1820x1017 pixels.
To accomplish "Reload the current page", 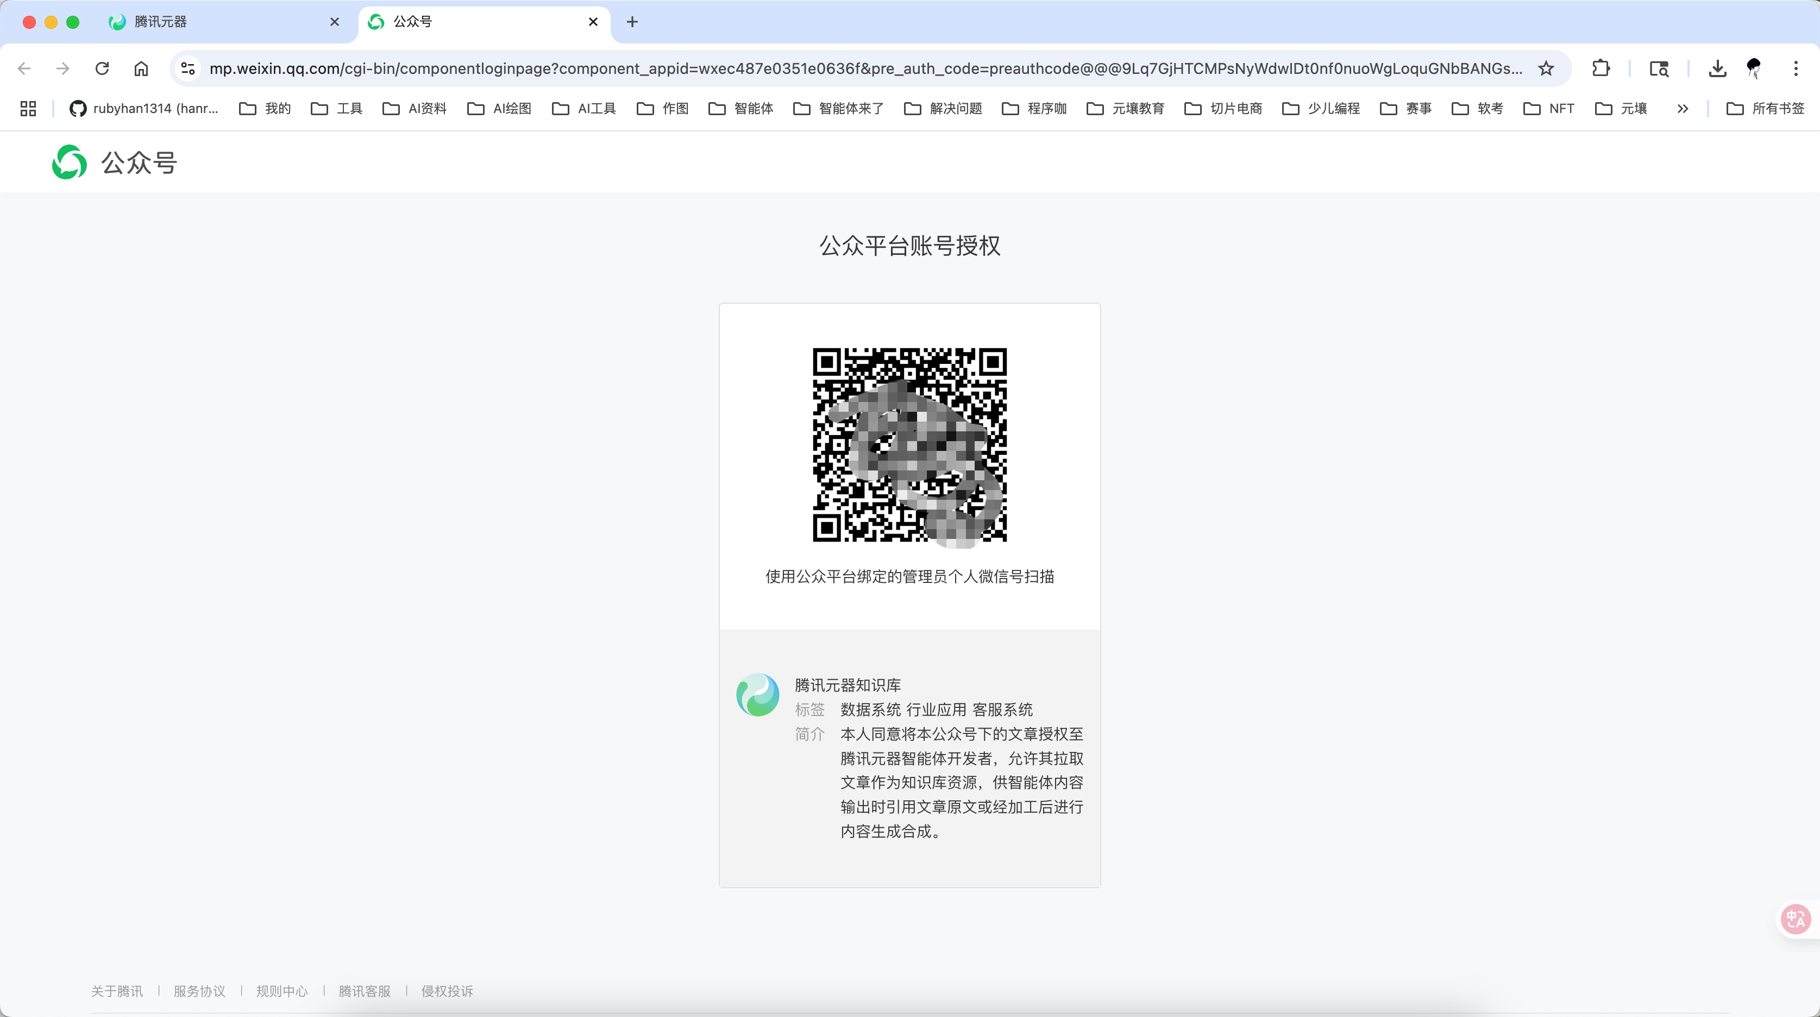I will tap(103, 68).
